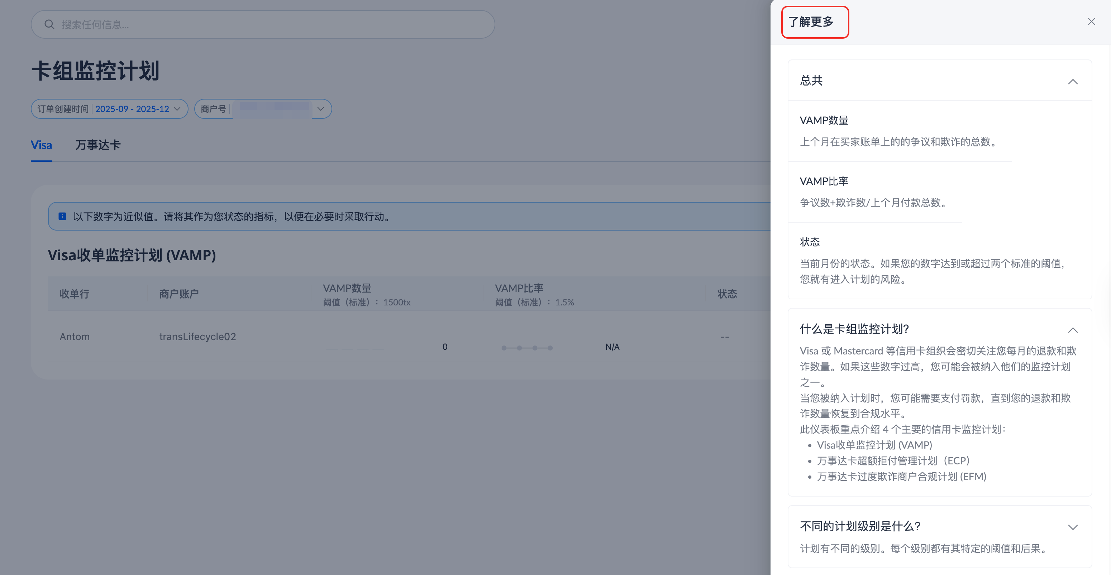Click the Antom acquirer row cell
This screenshot has width=1111, height=575.
click(x=75, y=337)
